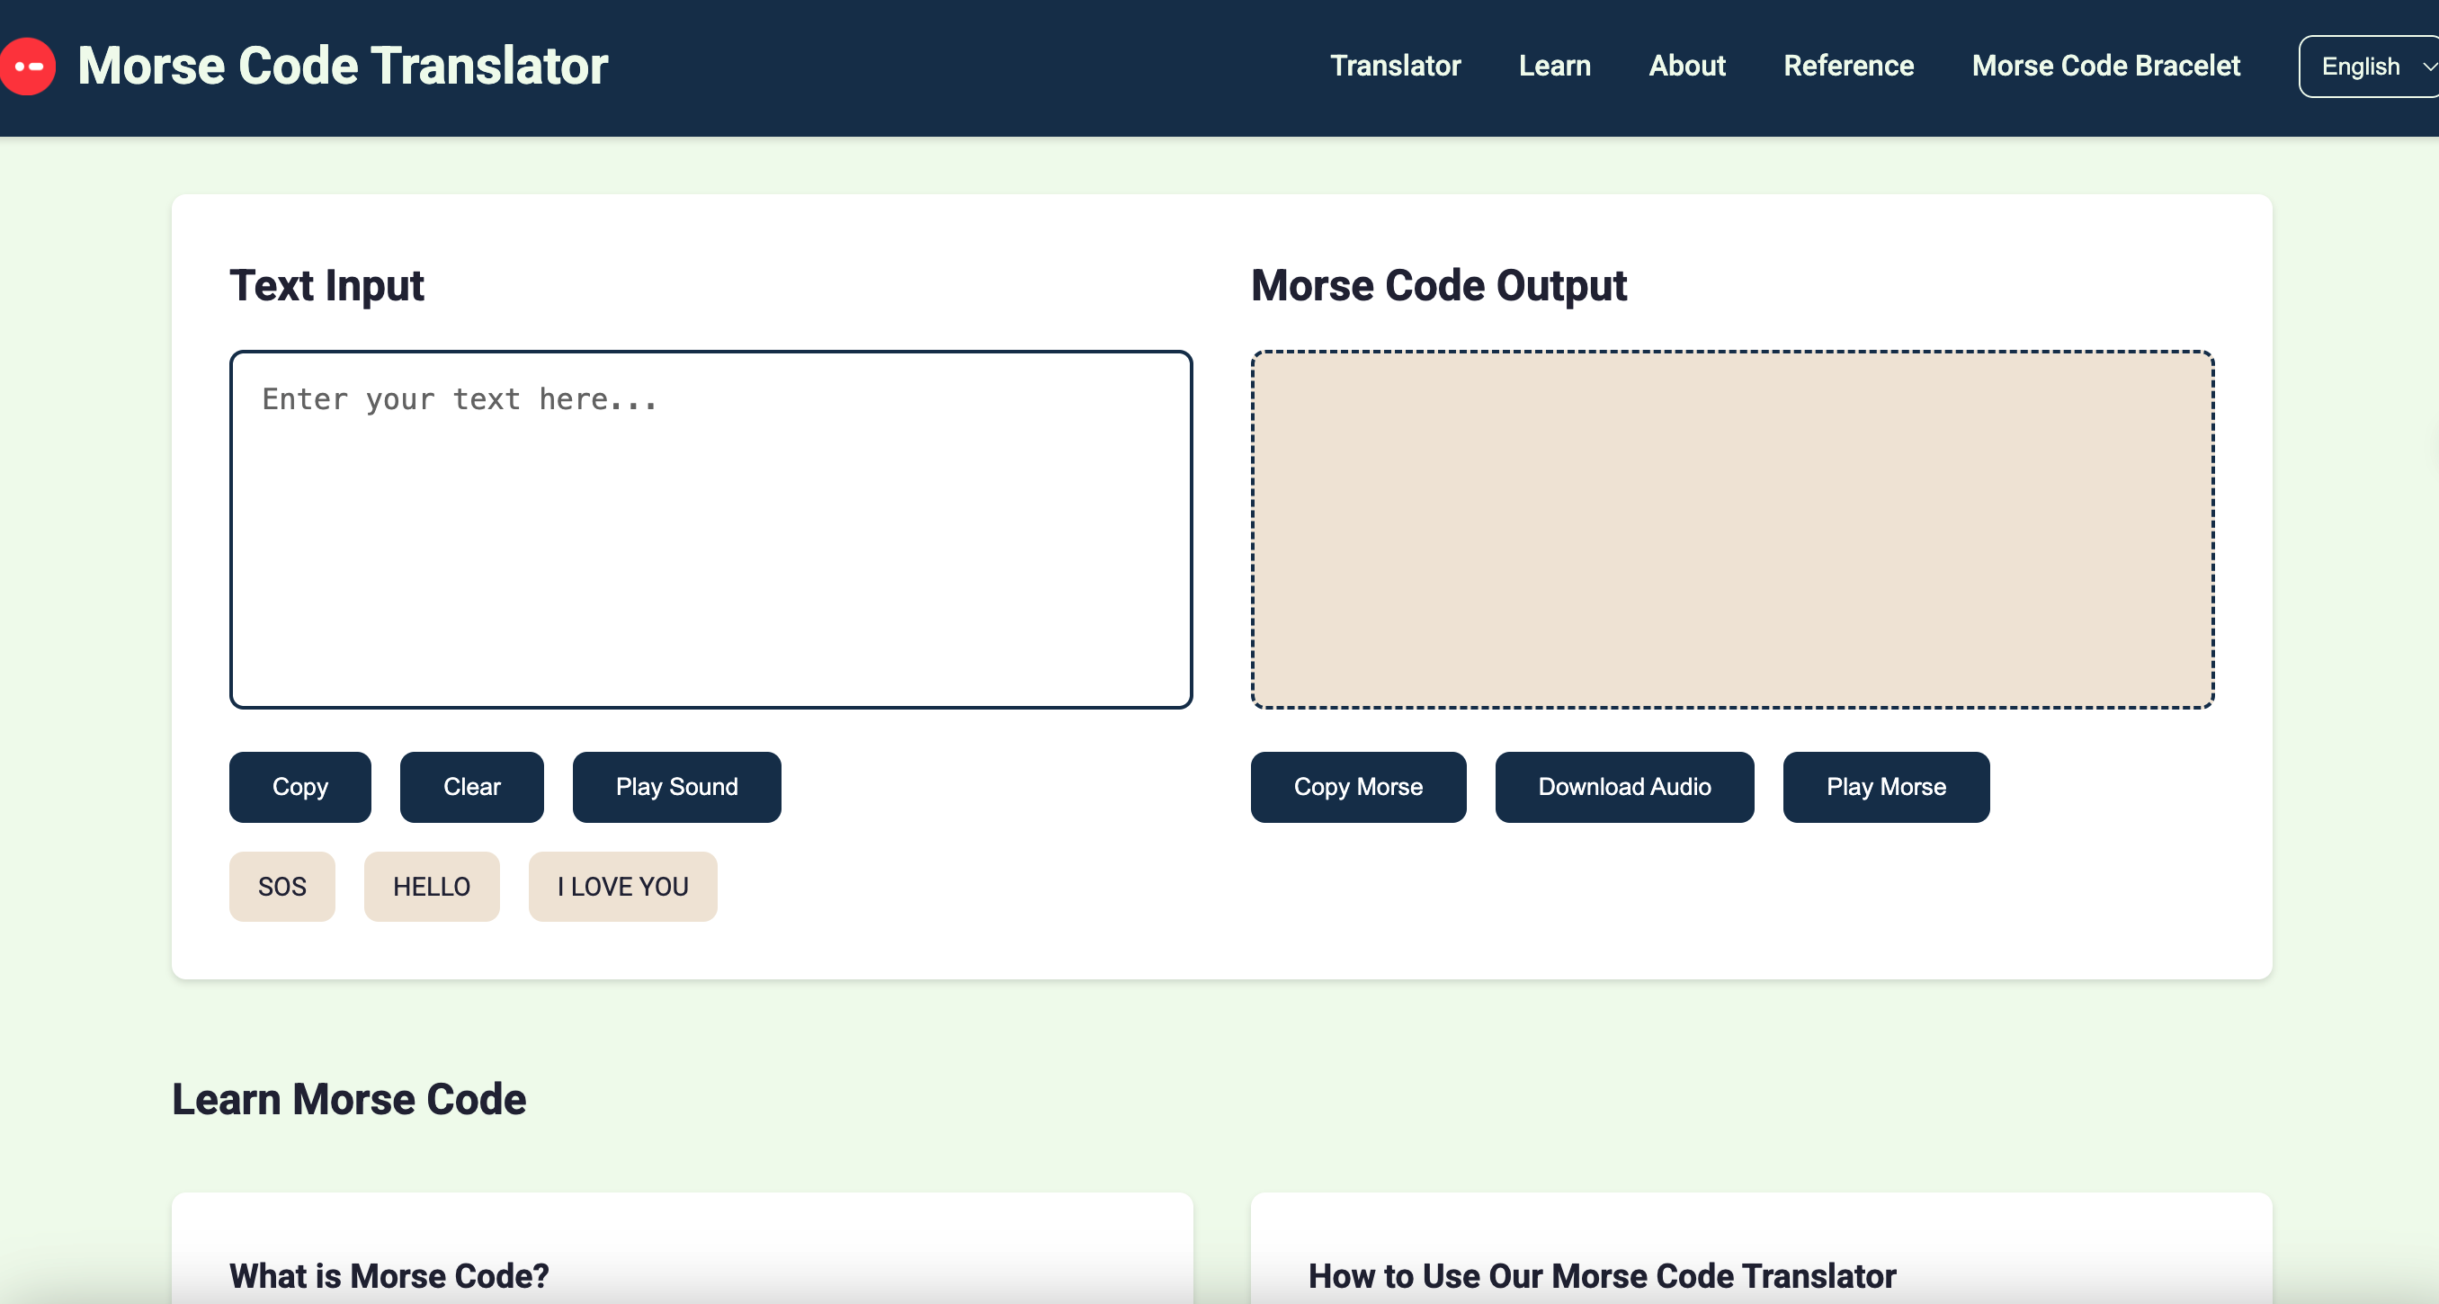Select the SOS quick phrase chip
The image size is (2439, 1304).
281,887
